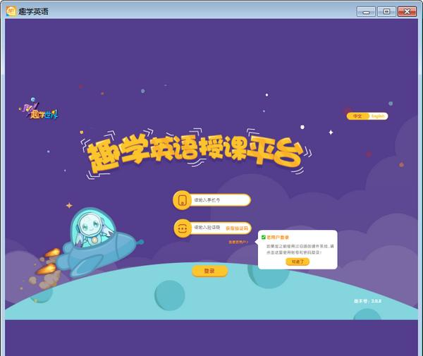
Task: Click the 趣学世界 logo
Action: [39, 109]
